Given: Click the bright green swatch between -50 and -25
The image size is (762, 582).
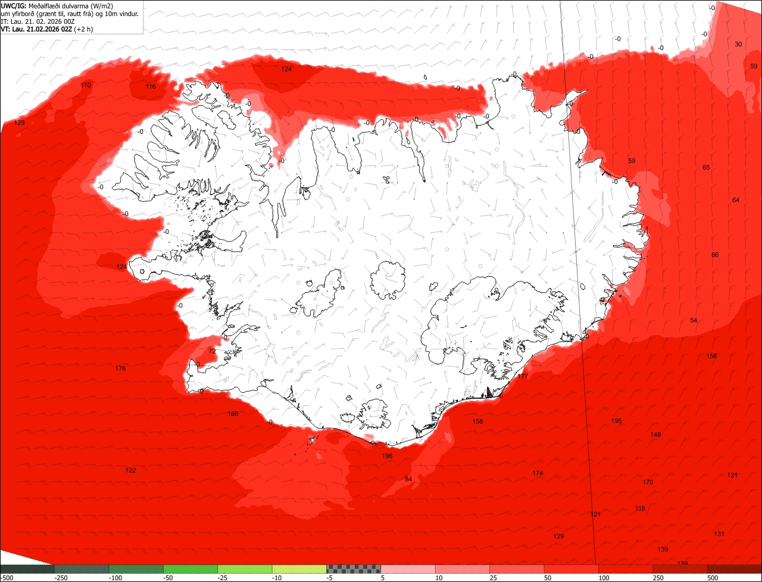Looking at the screenshot, I should [x=190, y=569].
